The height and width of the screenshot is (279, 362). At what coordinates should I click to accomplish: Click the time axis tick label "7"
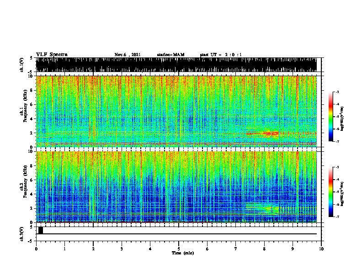click(x=236, y=249)
